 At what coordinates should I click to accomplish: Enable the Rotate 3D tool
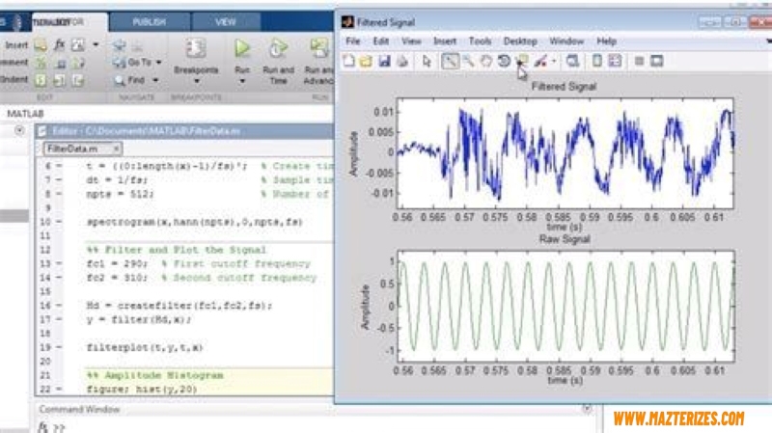(504, 62)
